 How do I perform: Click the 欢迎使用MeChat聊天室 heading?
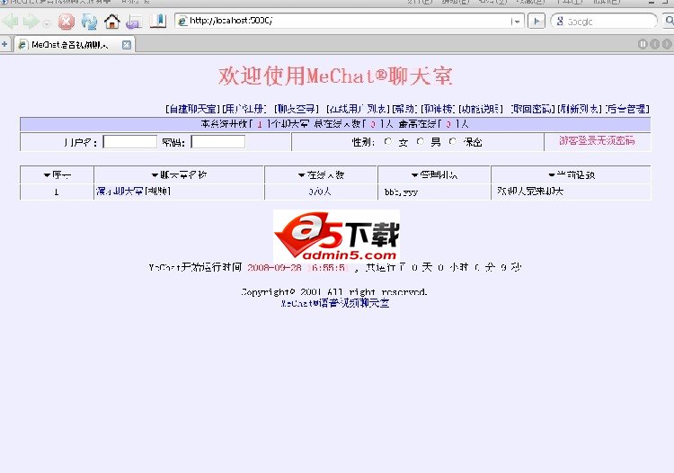pyautogui.click(x=336, y=76)
